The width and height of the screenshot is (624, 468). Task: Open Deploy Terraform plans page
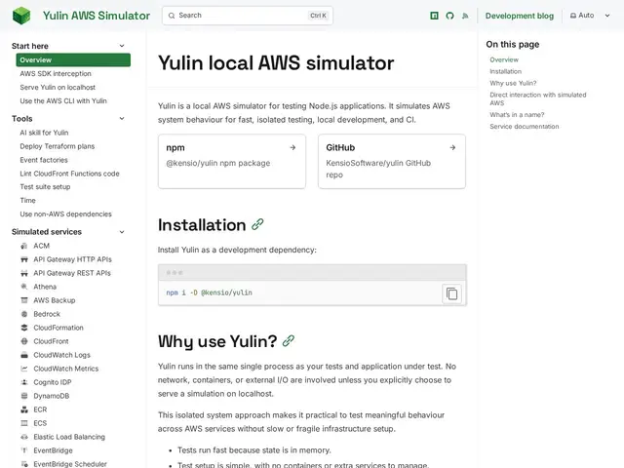58,146
